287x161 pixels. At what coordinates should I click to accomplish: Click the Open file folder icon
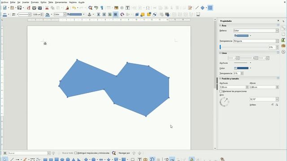click(x=12, y=8)
